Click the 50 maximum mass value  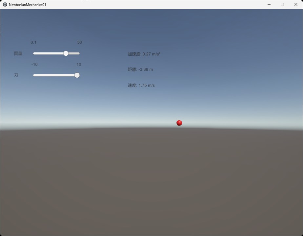point(80,42)
